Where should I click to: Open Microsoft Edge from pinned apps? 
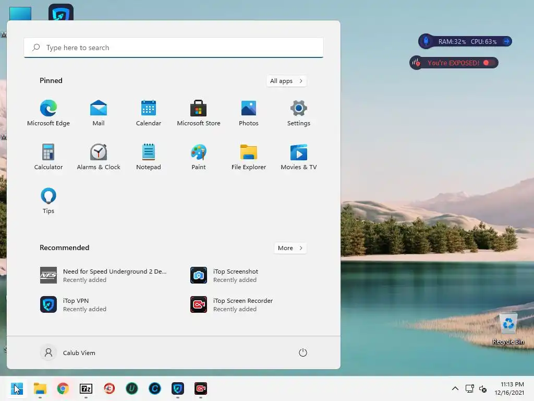pyautogui.click(x=48, y=113)
